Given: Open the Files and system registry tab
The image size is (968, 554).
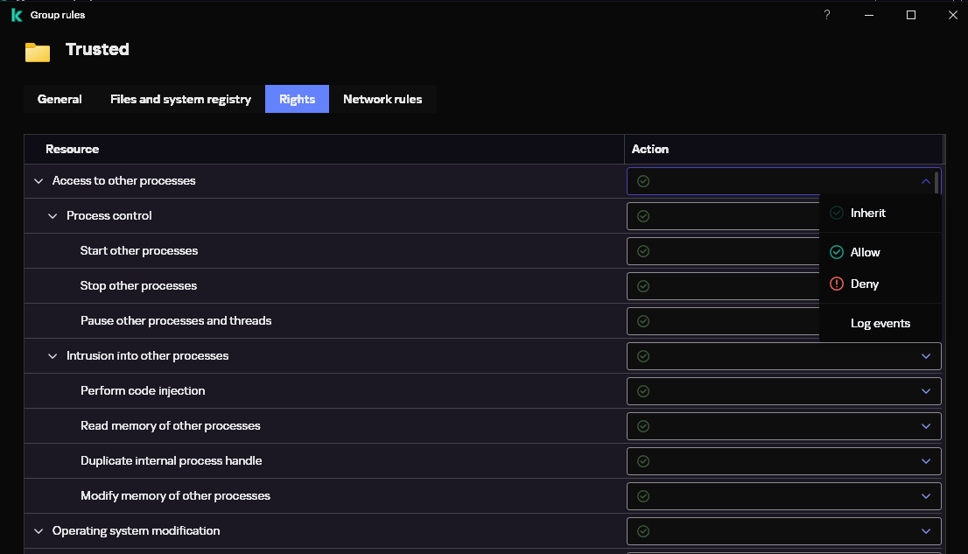Looking at the screenshot, I should click(180, 99).
